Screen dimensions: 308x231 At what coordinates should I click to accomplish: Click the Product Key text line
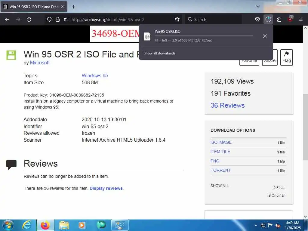(x=64, y=95)
